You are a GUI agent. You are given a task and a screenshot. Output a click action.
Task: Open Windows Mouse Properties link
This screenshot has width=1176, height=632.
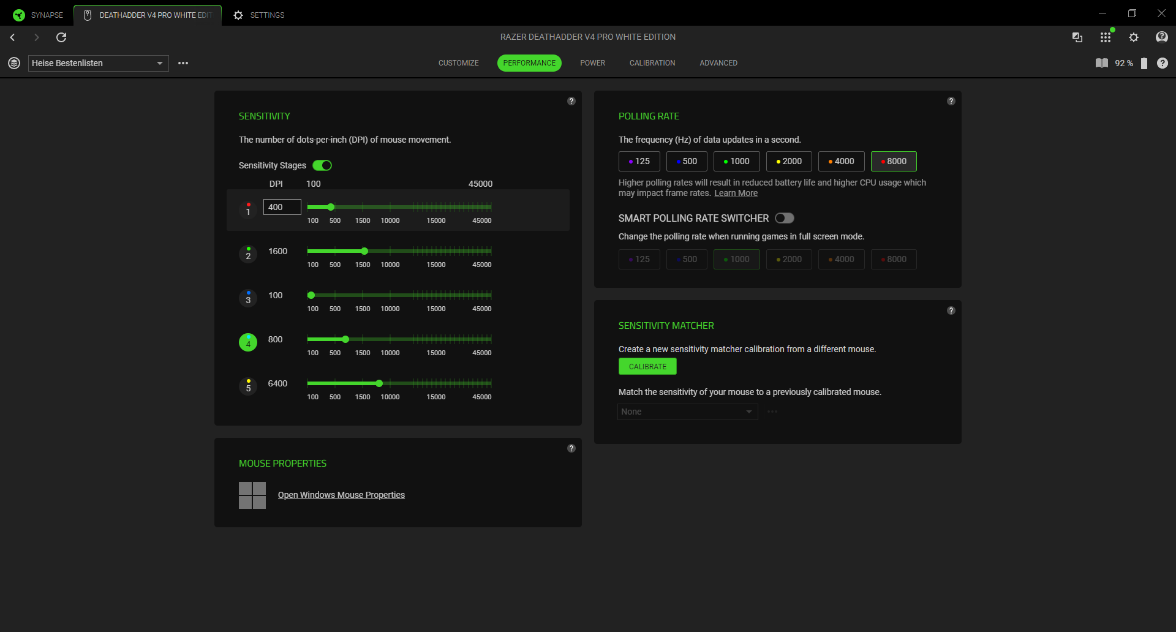pyautogui.click(x=341, y=495)
